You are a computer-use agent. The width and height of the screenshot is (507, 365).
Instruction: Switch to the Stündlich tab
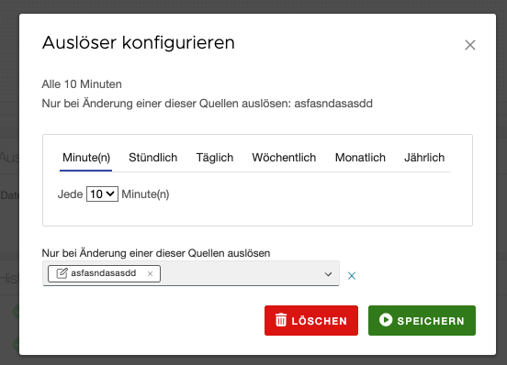[x=153, y=158]
